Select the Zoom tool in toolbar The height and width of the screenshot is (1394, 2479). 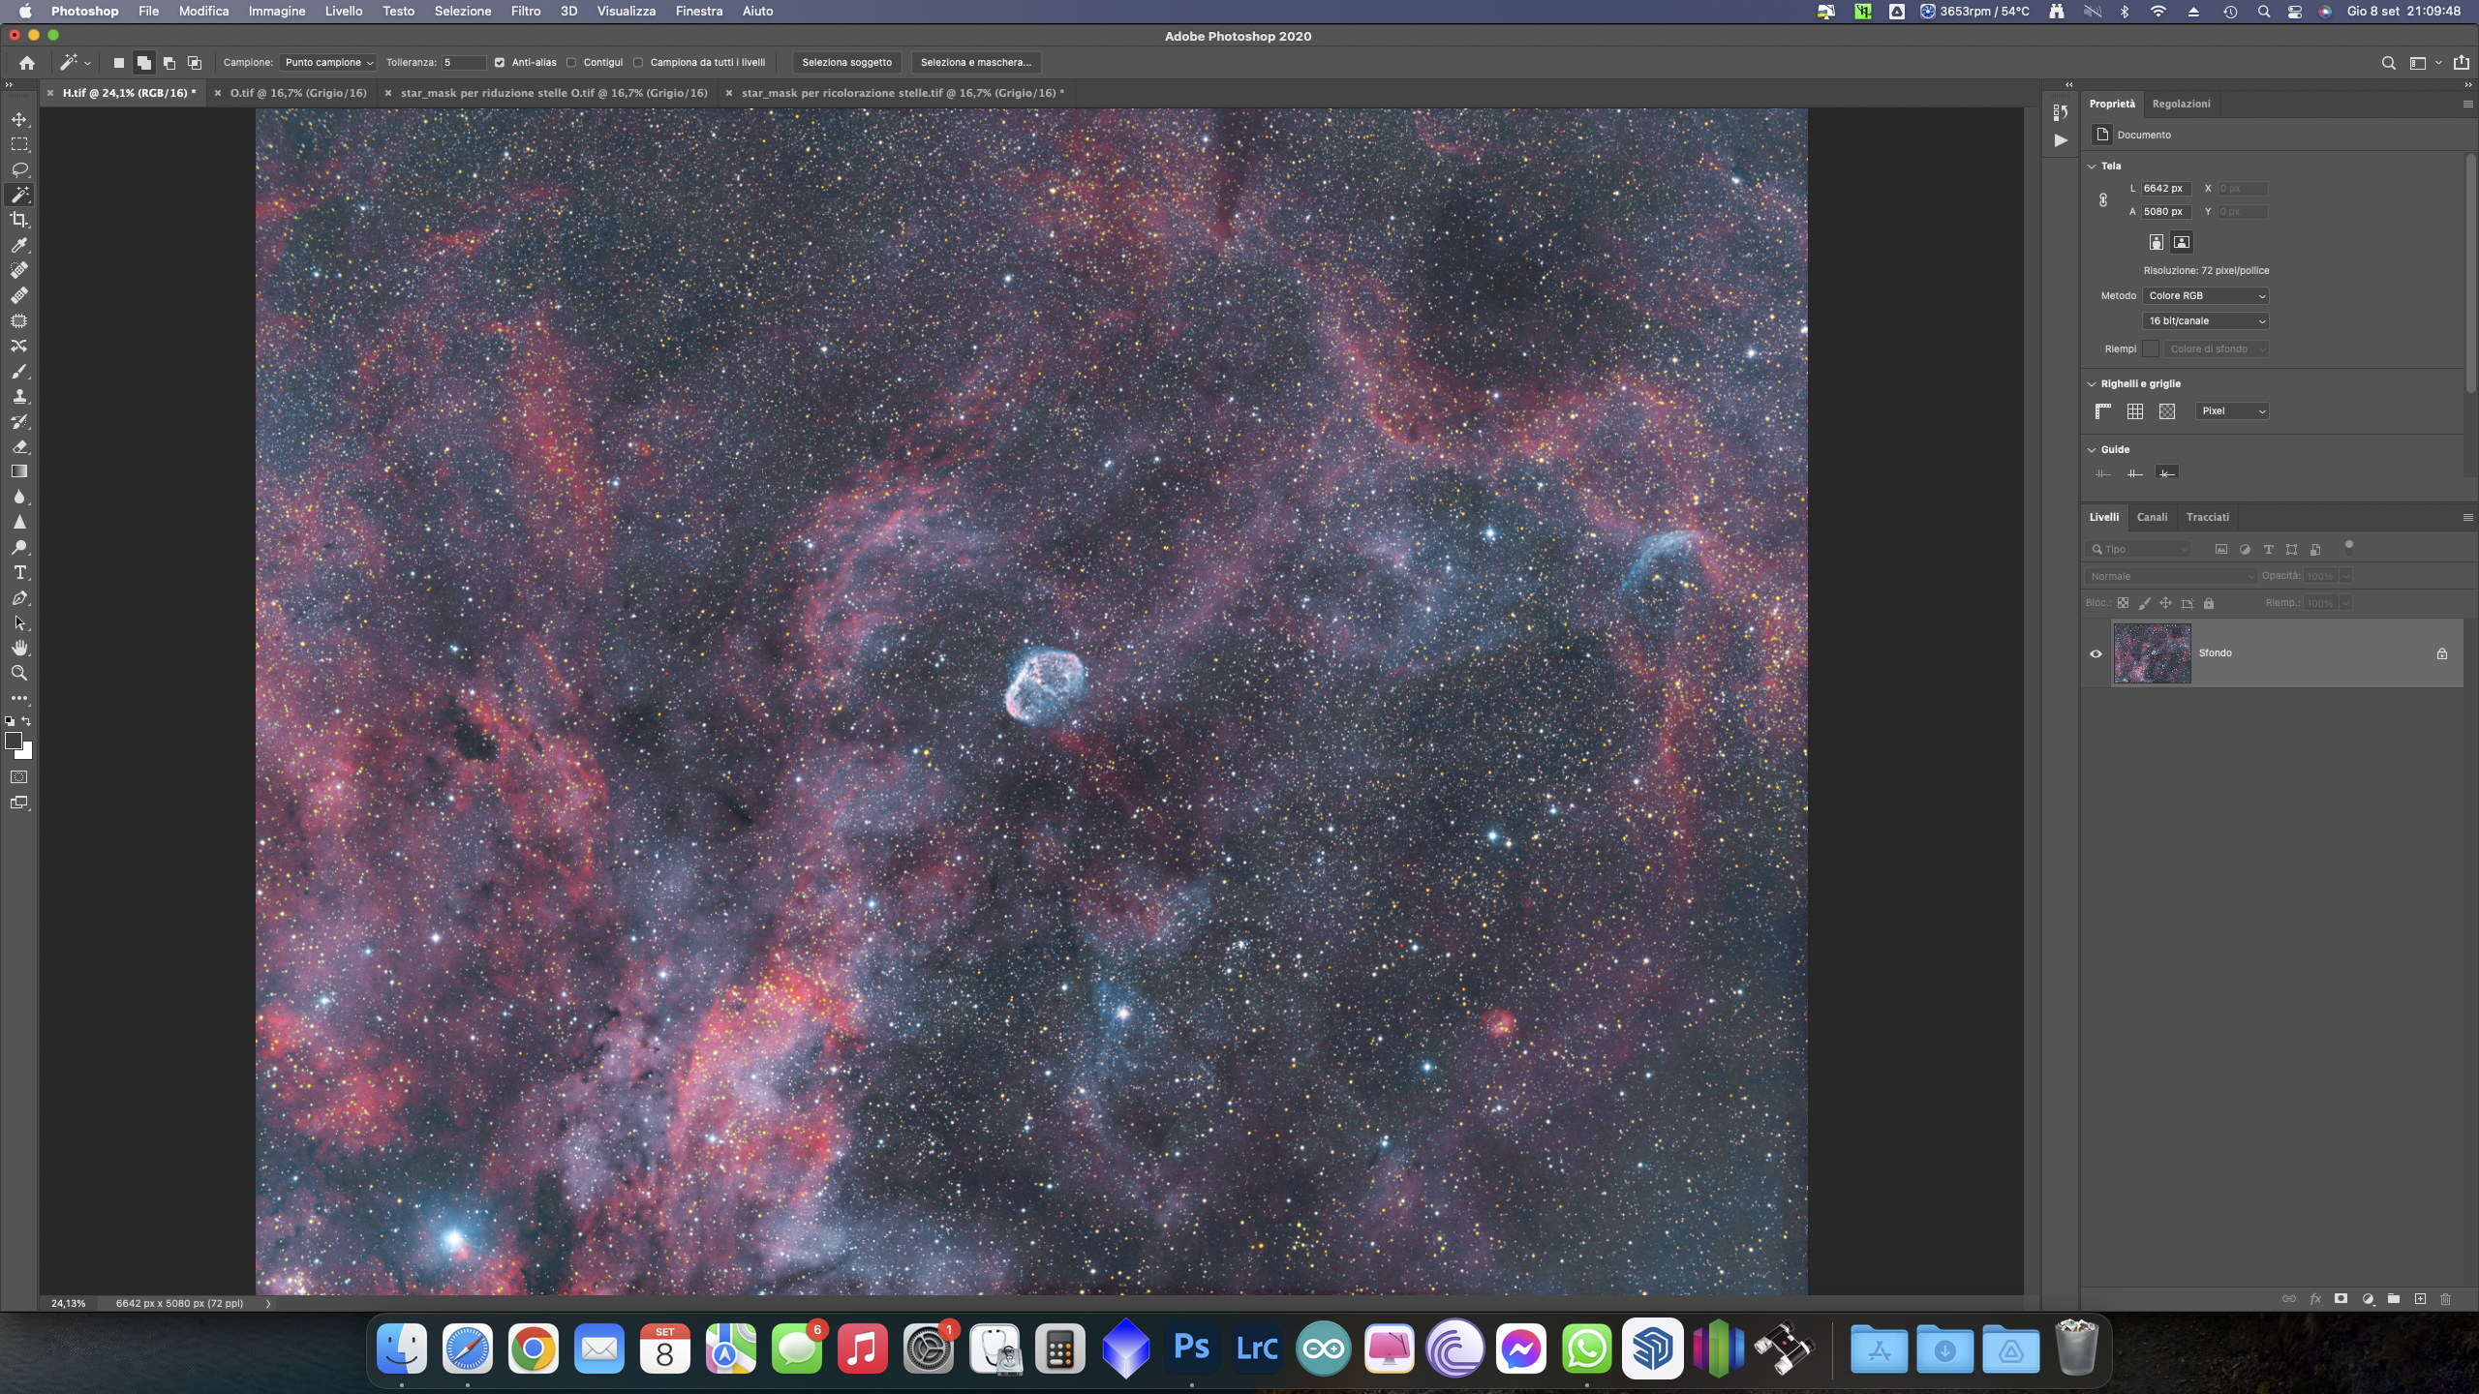point(19,673)
